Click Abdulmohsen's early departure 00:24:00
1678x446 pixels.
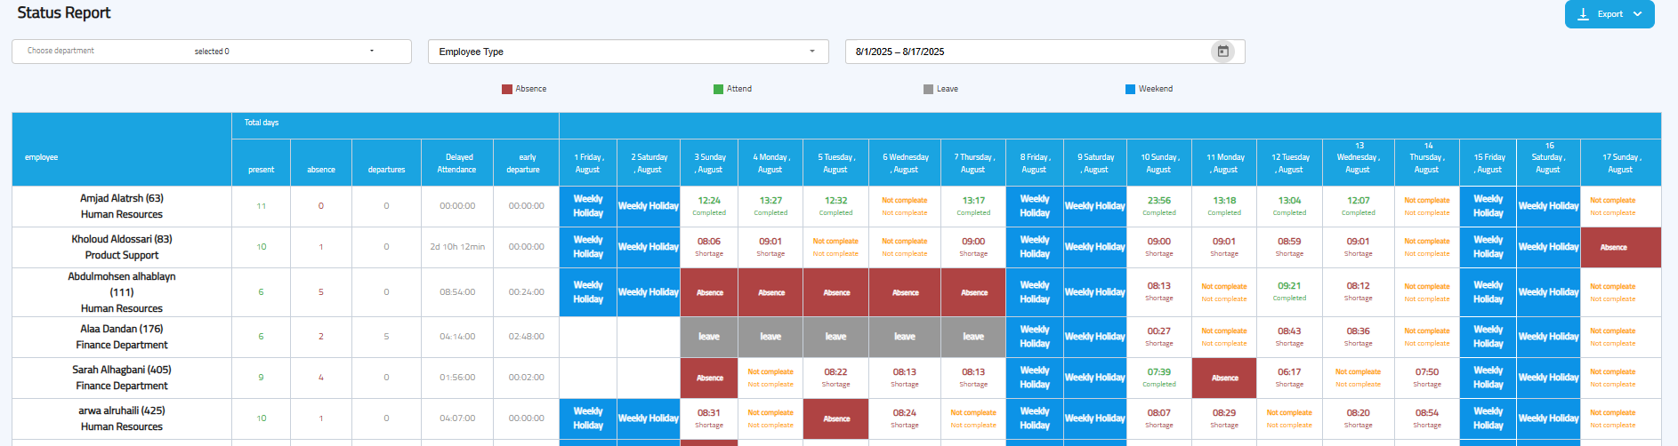[527, 292]
